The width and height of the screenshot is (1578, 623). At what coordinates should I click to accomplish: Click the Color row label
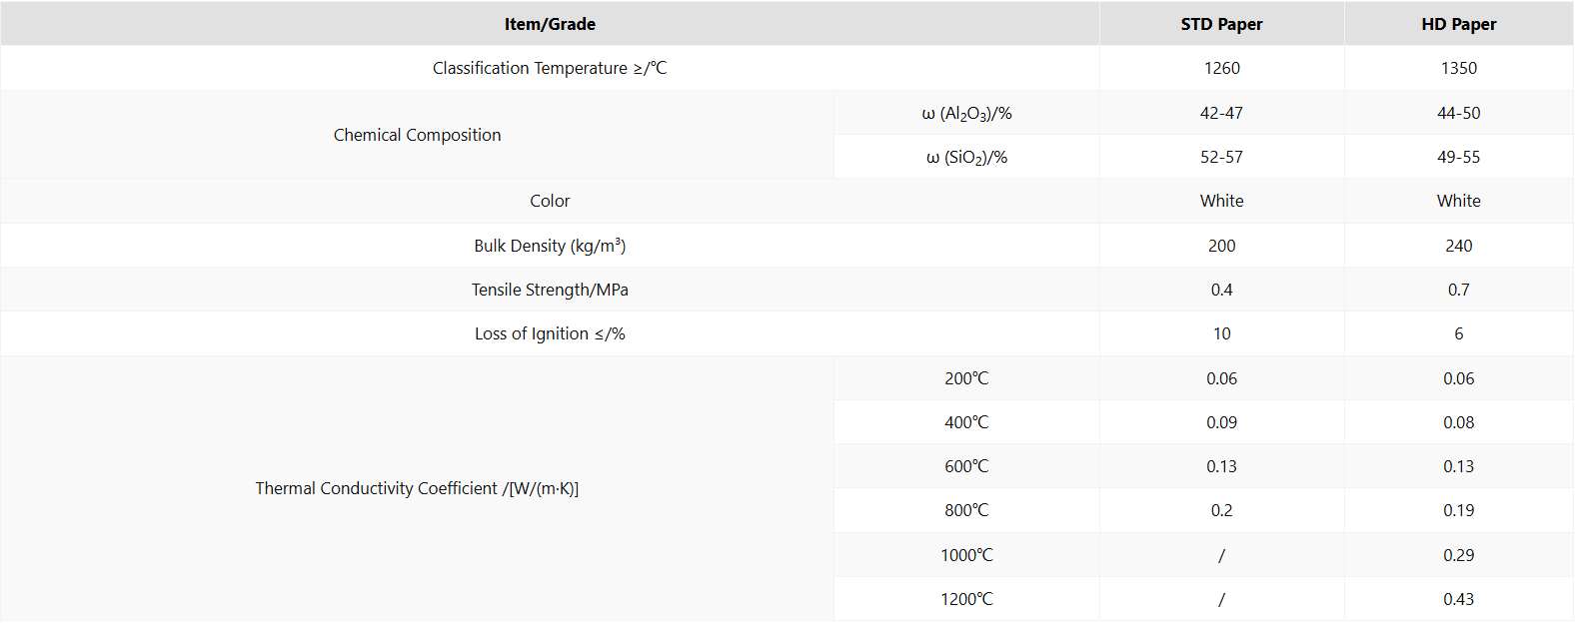[550, 201]
